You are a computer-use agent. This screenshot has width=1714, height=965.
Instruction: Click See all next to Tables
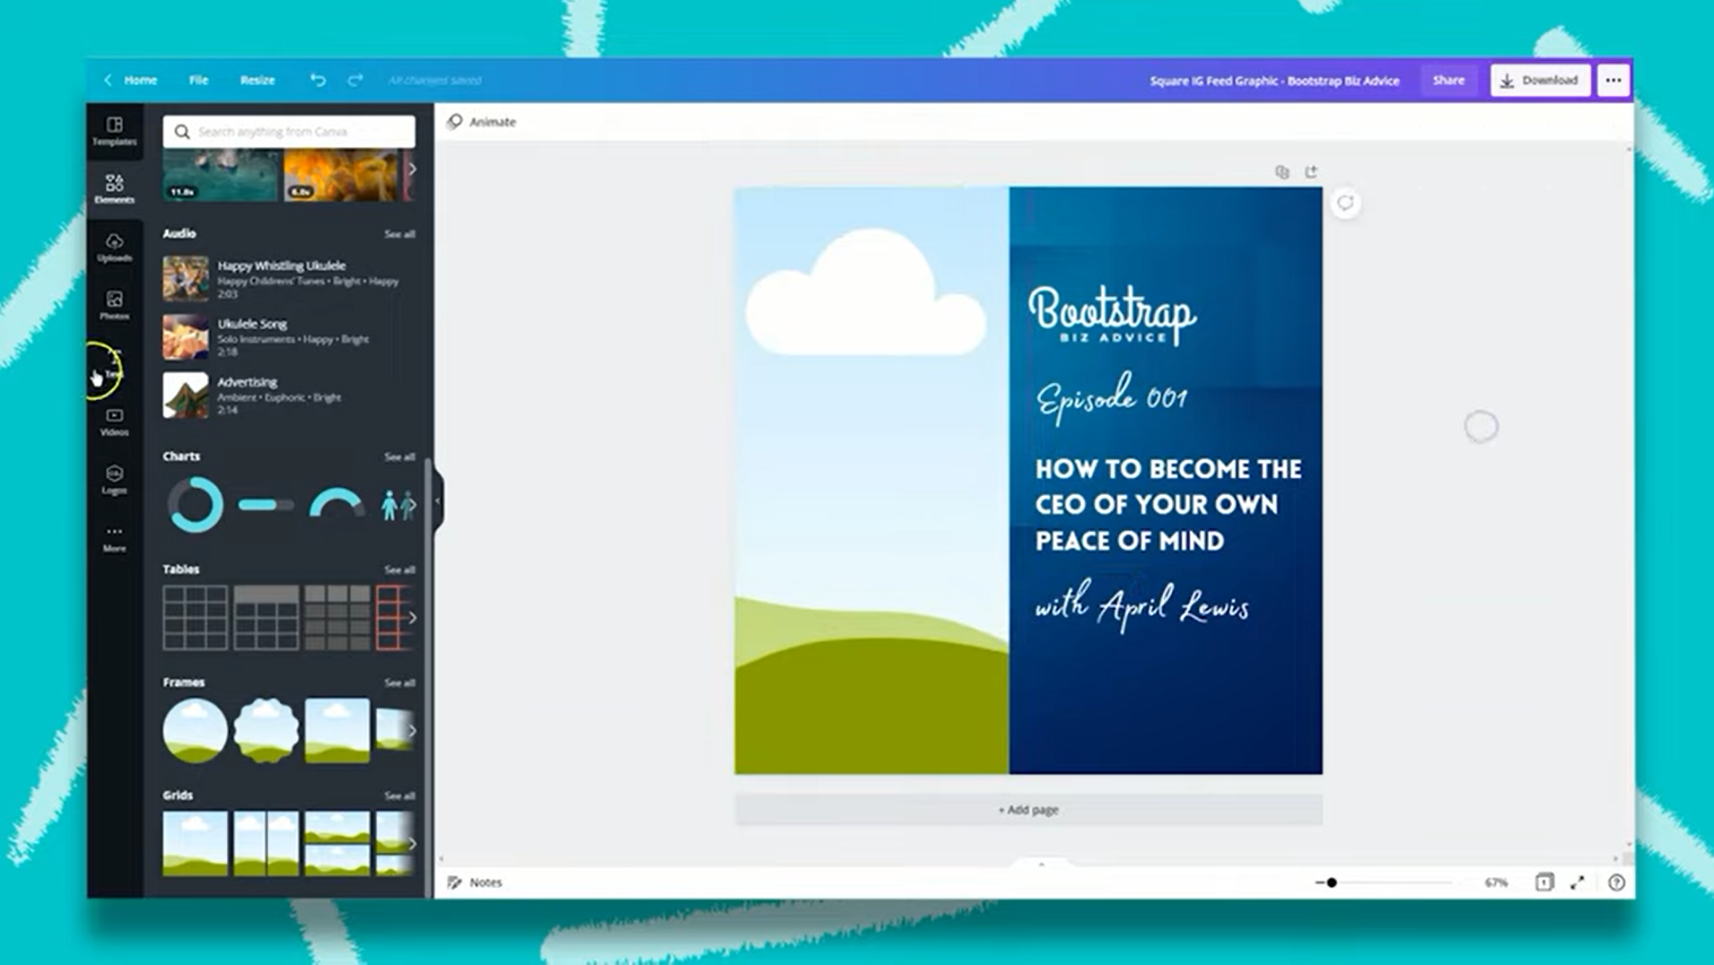click(x=399, y=569)
